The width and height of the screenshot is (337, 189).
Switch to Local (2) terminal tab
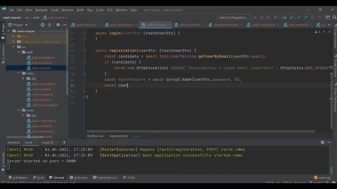[x=47, y=142]
